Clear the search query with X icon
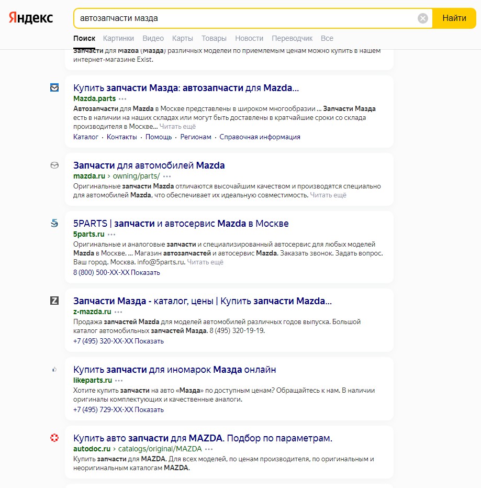 coord(422,18)
